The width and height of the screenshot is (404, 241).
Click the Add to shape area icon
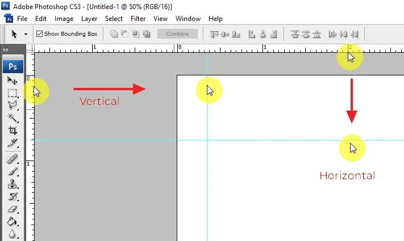114,33
